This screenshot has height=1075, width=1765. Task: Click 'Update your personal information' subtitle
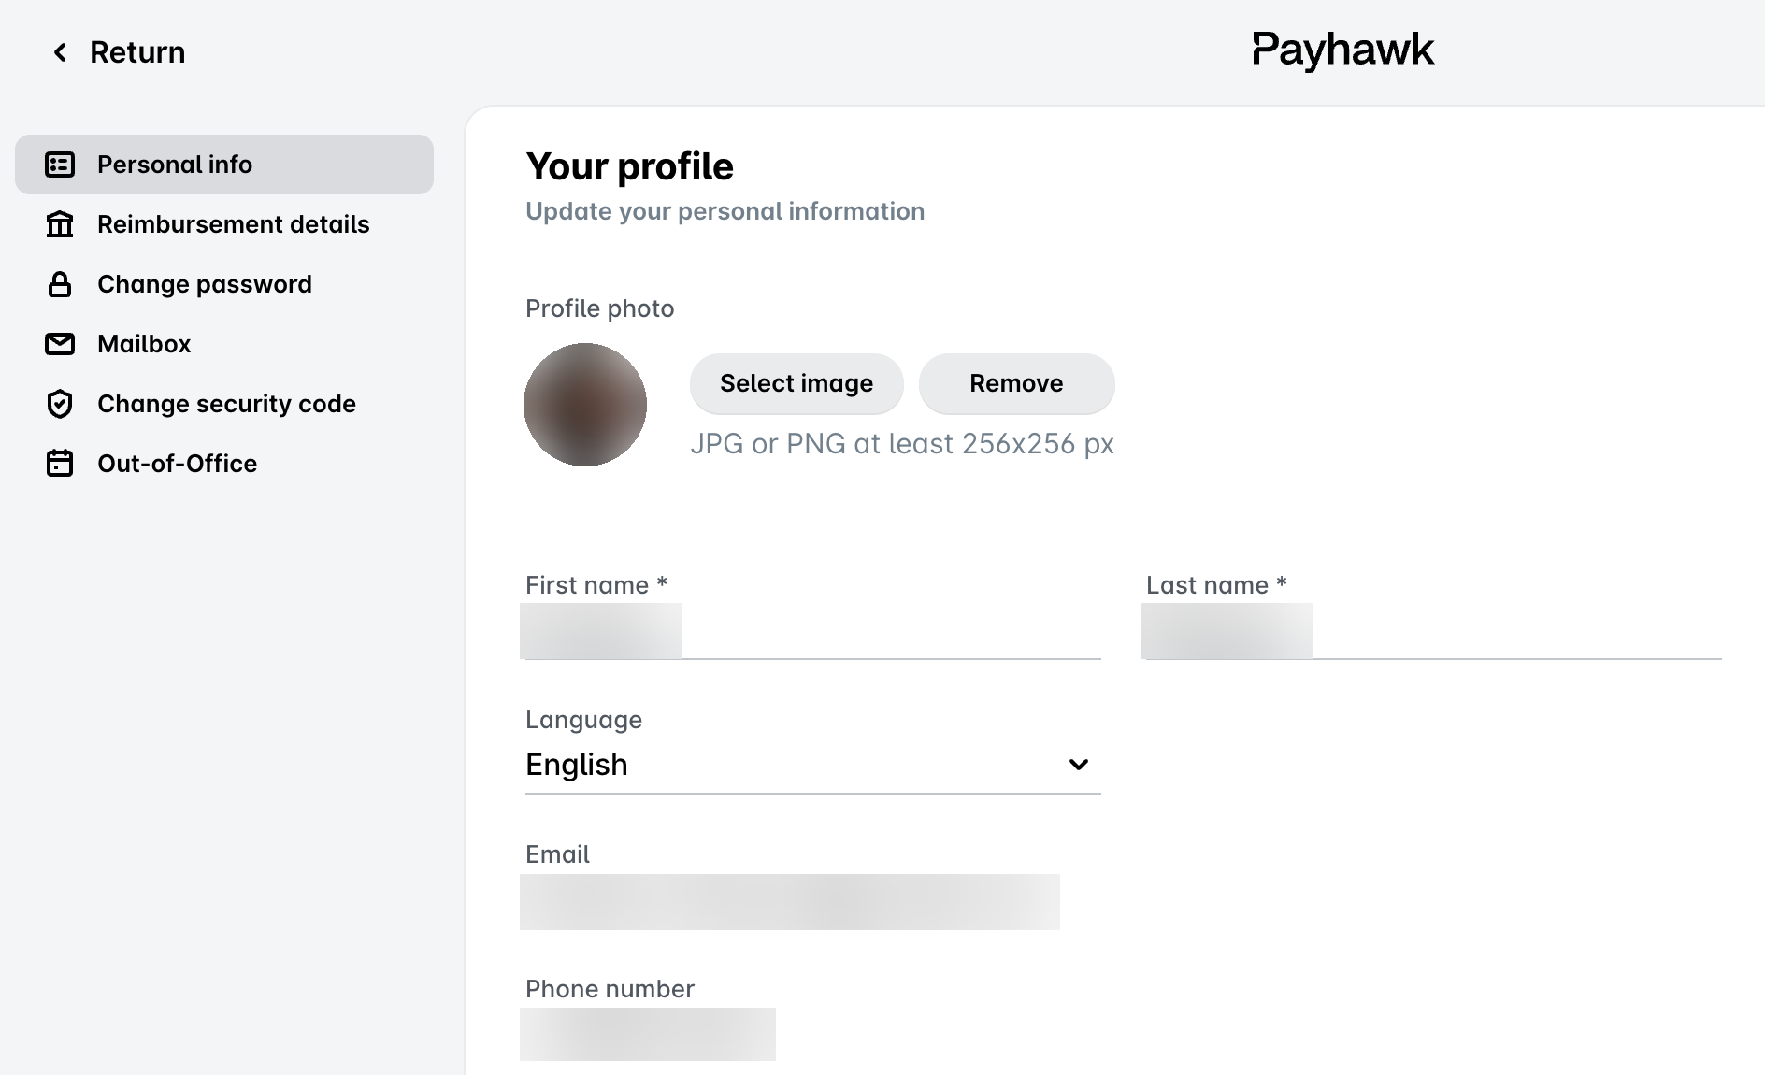click(725, 211)
